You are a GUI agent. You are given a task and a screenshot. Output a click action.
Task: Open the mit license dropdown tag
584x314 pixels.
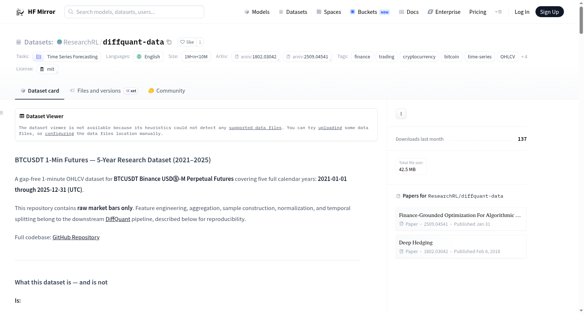pos(47,69)
